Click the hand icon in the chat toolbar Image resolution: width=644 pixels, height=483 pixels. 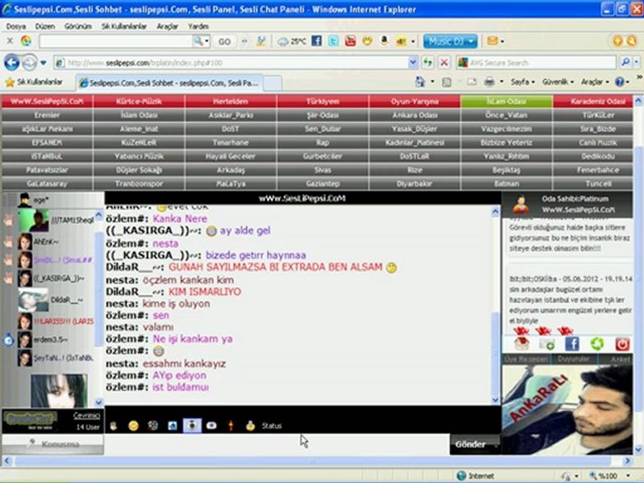point(114,426)
